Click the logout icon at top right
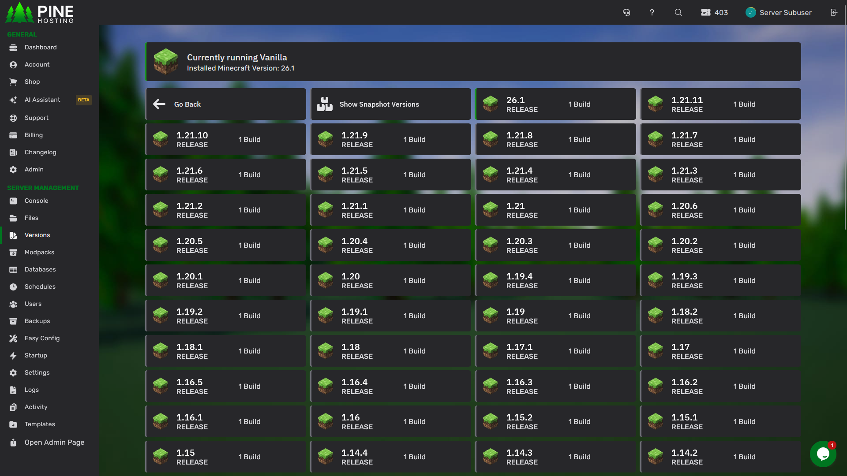 click(x=834, y=12)
